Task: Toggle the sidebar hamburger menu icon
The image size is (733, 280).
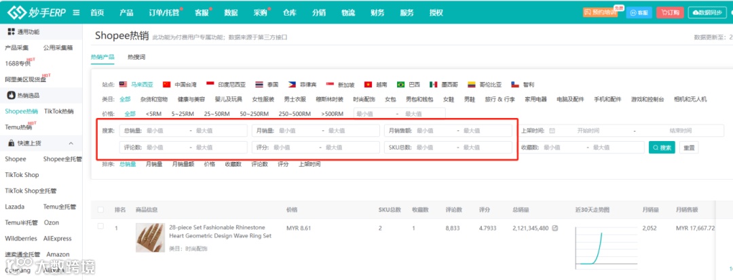Action: pyautogui.click(x=76, y=13)
